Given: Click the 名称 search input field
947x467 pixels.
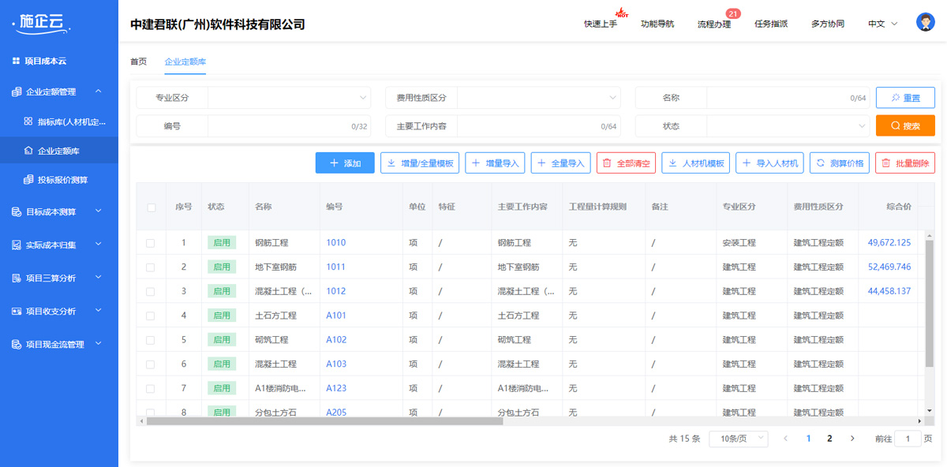Looking at the screenshot, I should pos(777,98).
